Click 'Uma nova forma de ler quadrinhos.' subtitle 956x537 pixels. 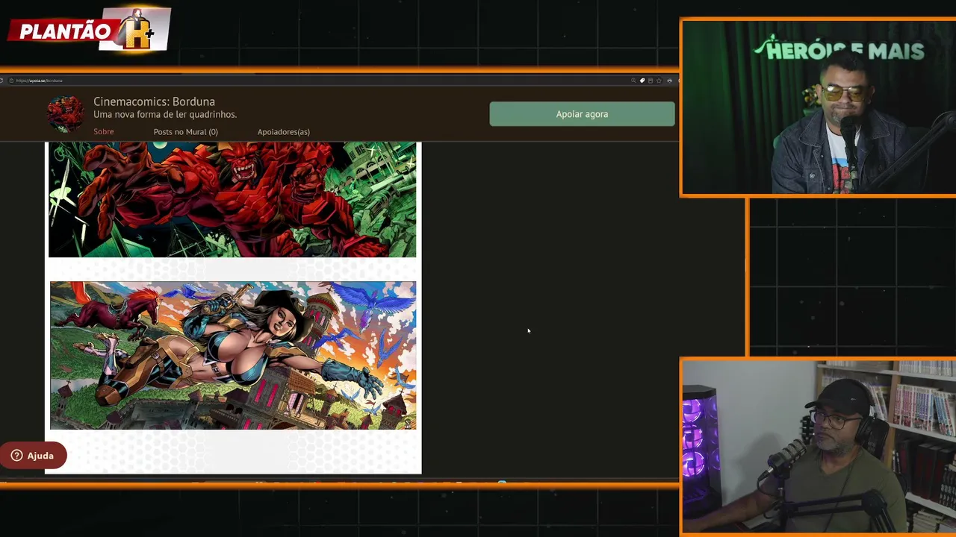coord(165,115)
